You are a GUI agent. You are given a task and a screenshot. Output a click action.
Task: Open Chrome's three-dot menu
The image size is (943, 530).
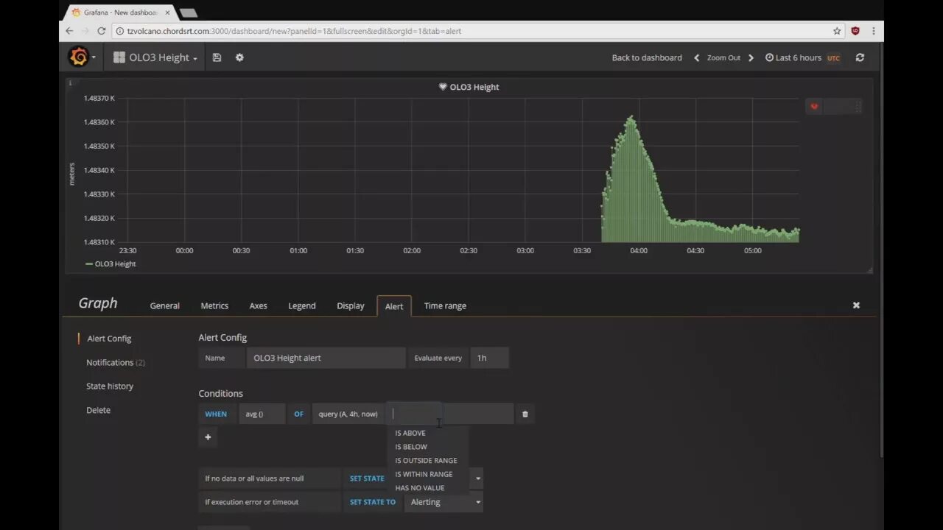pos(874,31)
